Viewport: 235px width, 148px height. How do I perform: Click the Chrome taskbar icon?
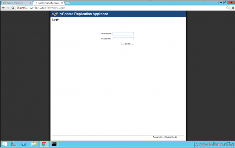pyautogui.click(x=44, y=144)
